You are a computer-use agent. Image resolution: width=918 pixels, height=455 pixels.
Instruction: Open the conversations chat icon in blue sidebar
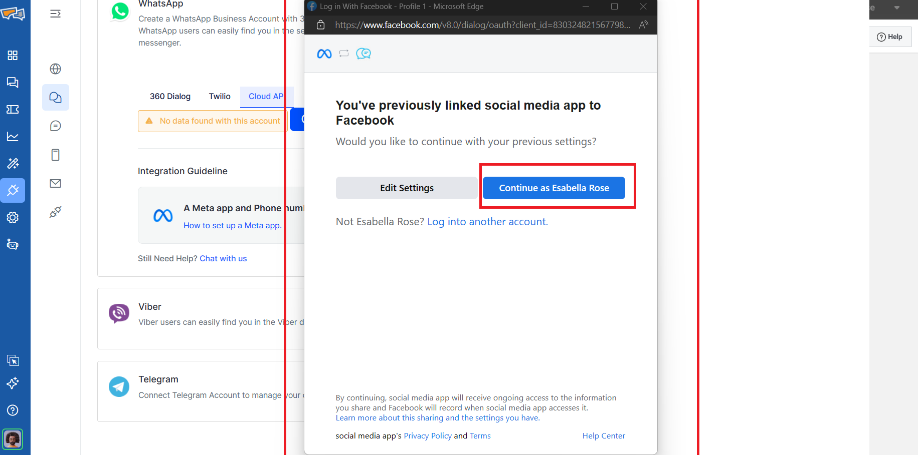click(13, 82)
